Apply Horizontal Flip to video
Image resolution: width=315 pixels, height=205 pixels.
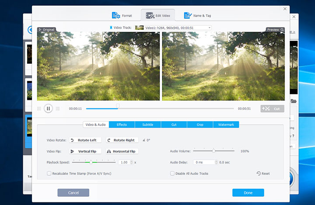point(121,151)
